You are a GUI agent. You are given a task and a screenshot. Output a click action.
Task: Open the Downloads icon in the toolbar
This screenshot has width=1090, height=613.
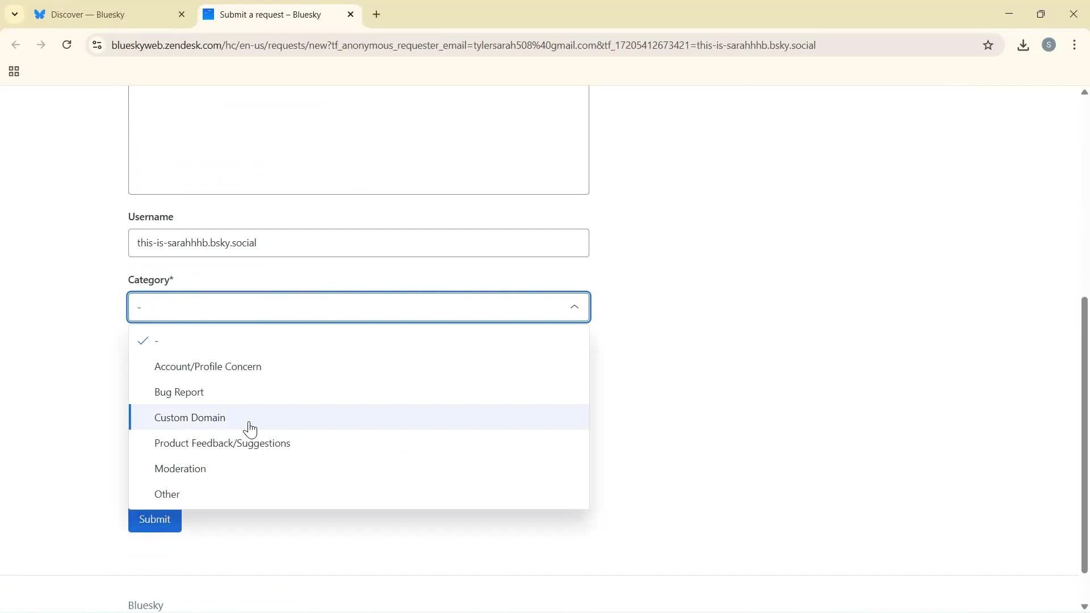pyautogui.click(x=1023, y=45)
